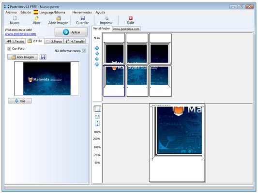Toggle the Con Foto checkbox
The height and width of the screenshot is (193, 258).
tap(9, 49)
